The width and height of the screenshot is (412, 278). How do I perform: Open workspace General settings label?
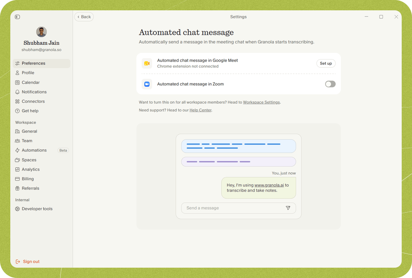coord(30,131)
